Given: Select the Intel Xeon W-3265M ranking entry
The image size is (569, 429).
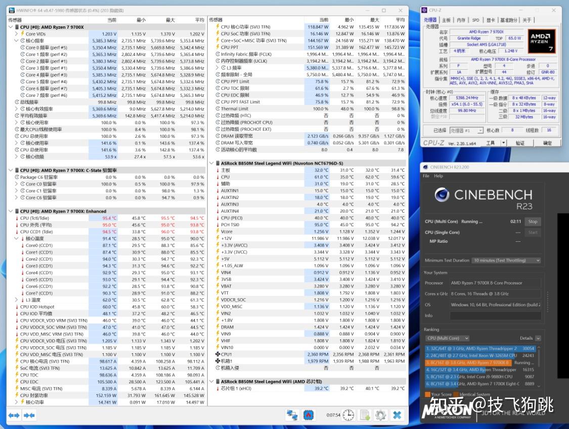Looking at the screenshot, I should coord(480,355).
